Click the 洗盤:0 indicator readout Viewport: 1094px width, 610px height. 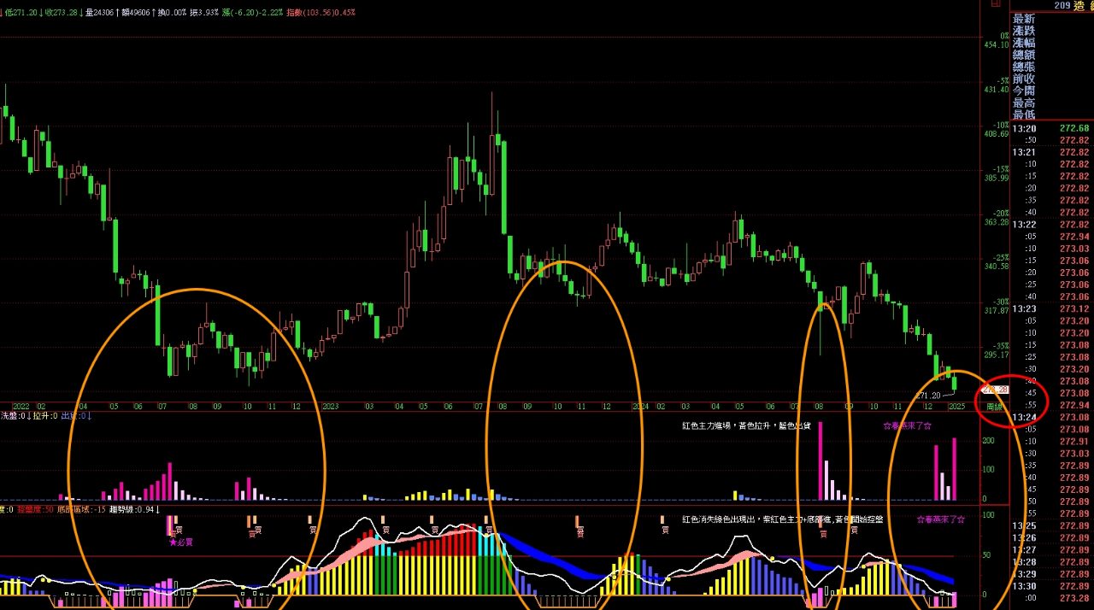15,416
